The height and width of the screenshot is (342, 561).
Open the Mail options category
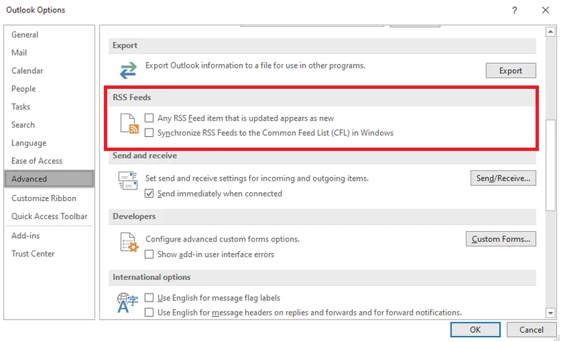point(19,53)
